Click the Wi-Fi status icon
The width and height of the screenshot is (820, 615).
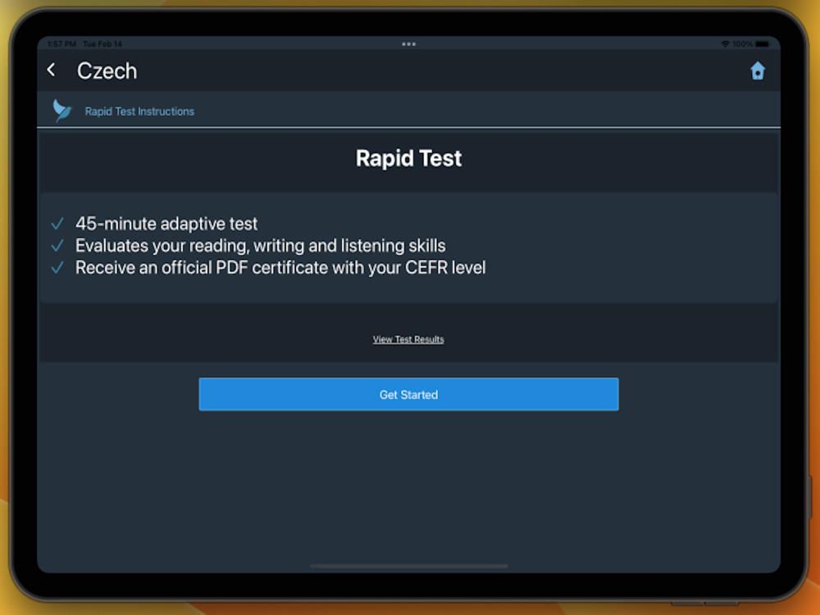point(725,44)
